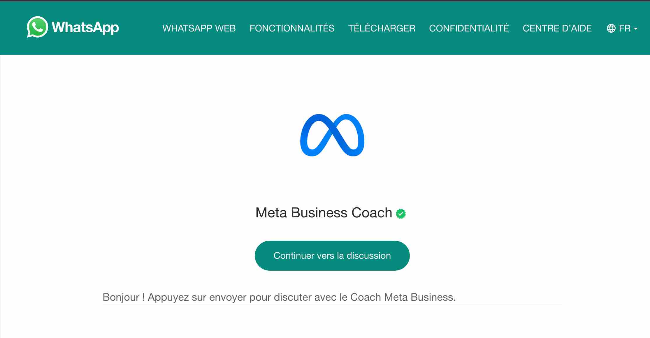The width and height of the screenshot is (650, 338).
Task: Expand the language dropdown caret arrow
Action: (x=636, y=29)
